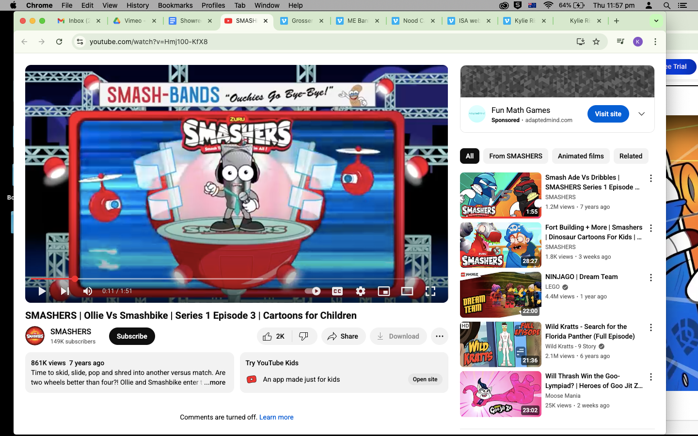
Task: Reload the YouTube page
Action: point(59,42)
